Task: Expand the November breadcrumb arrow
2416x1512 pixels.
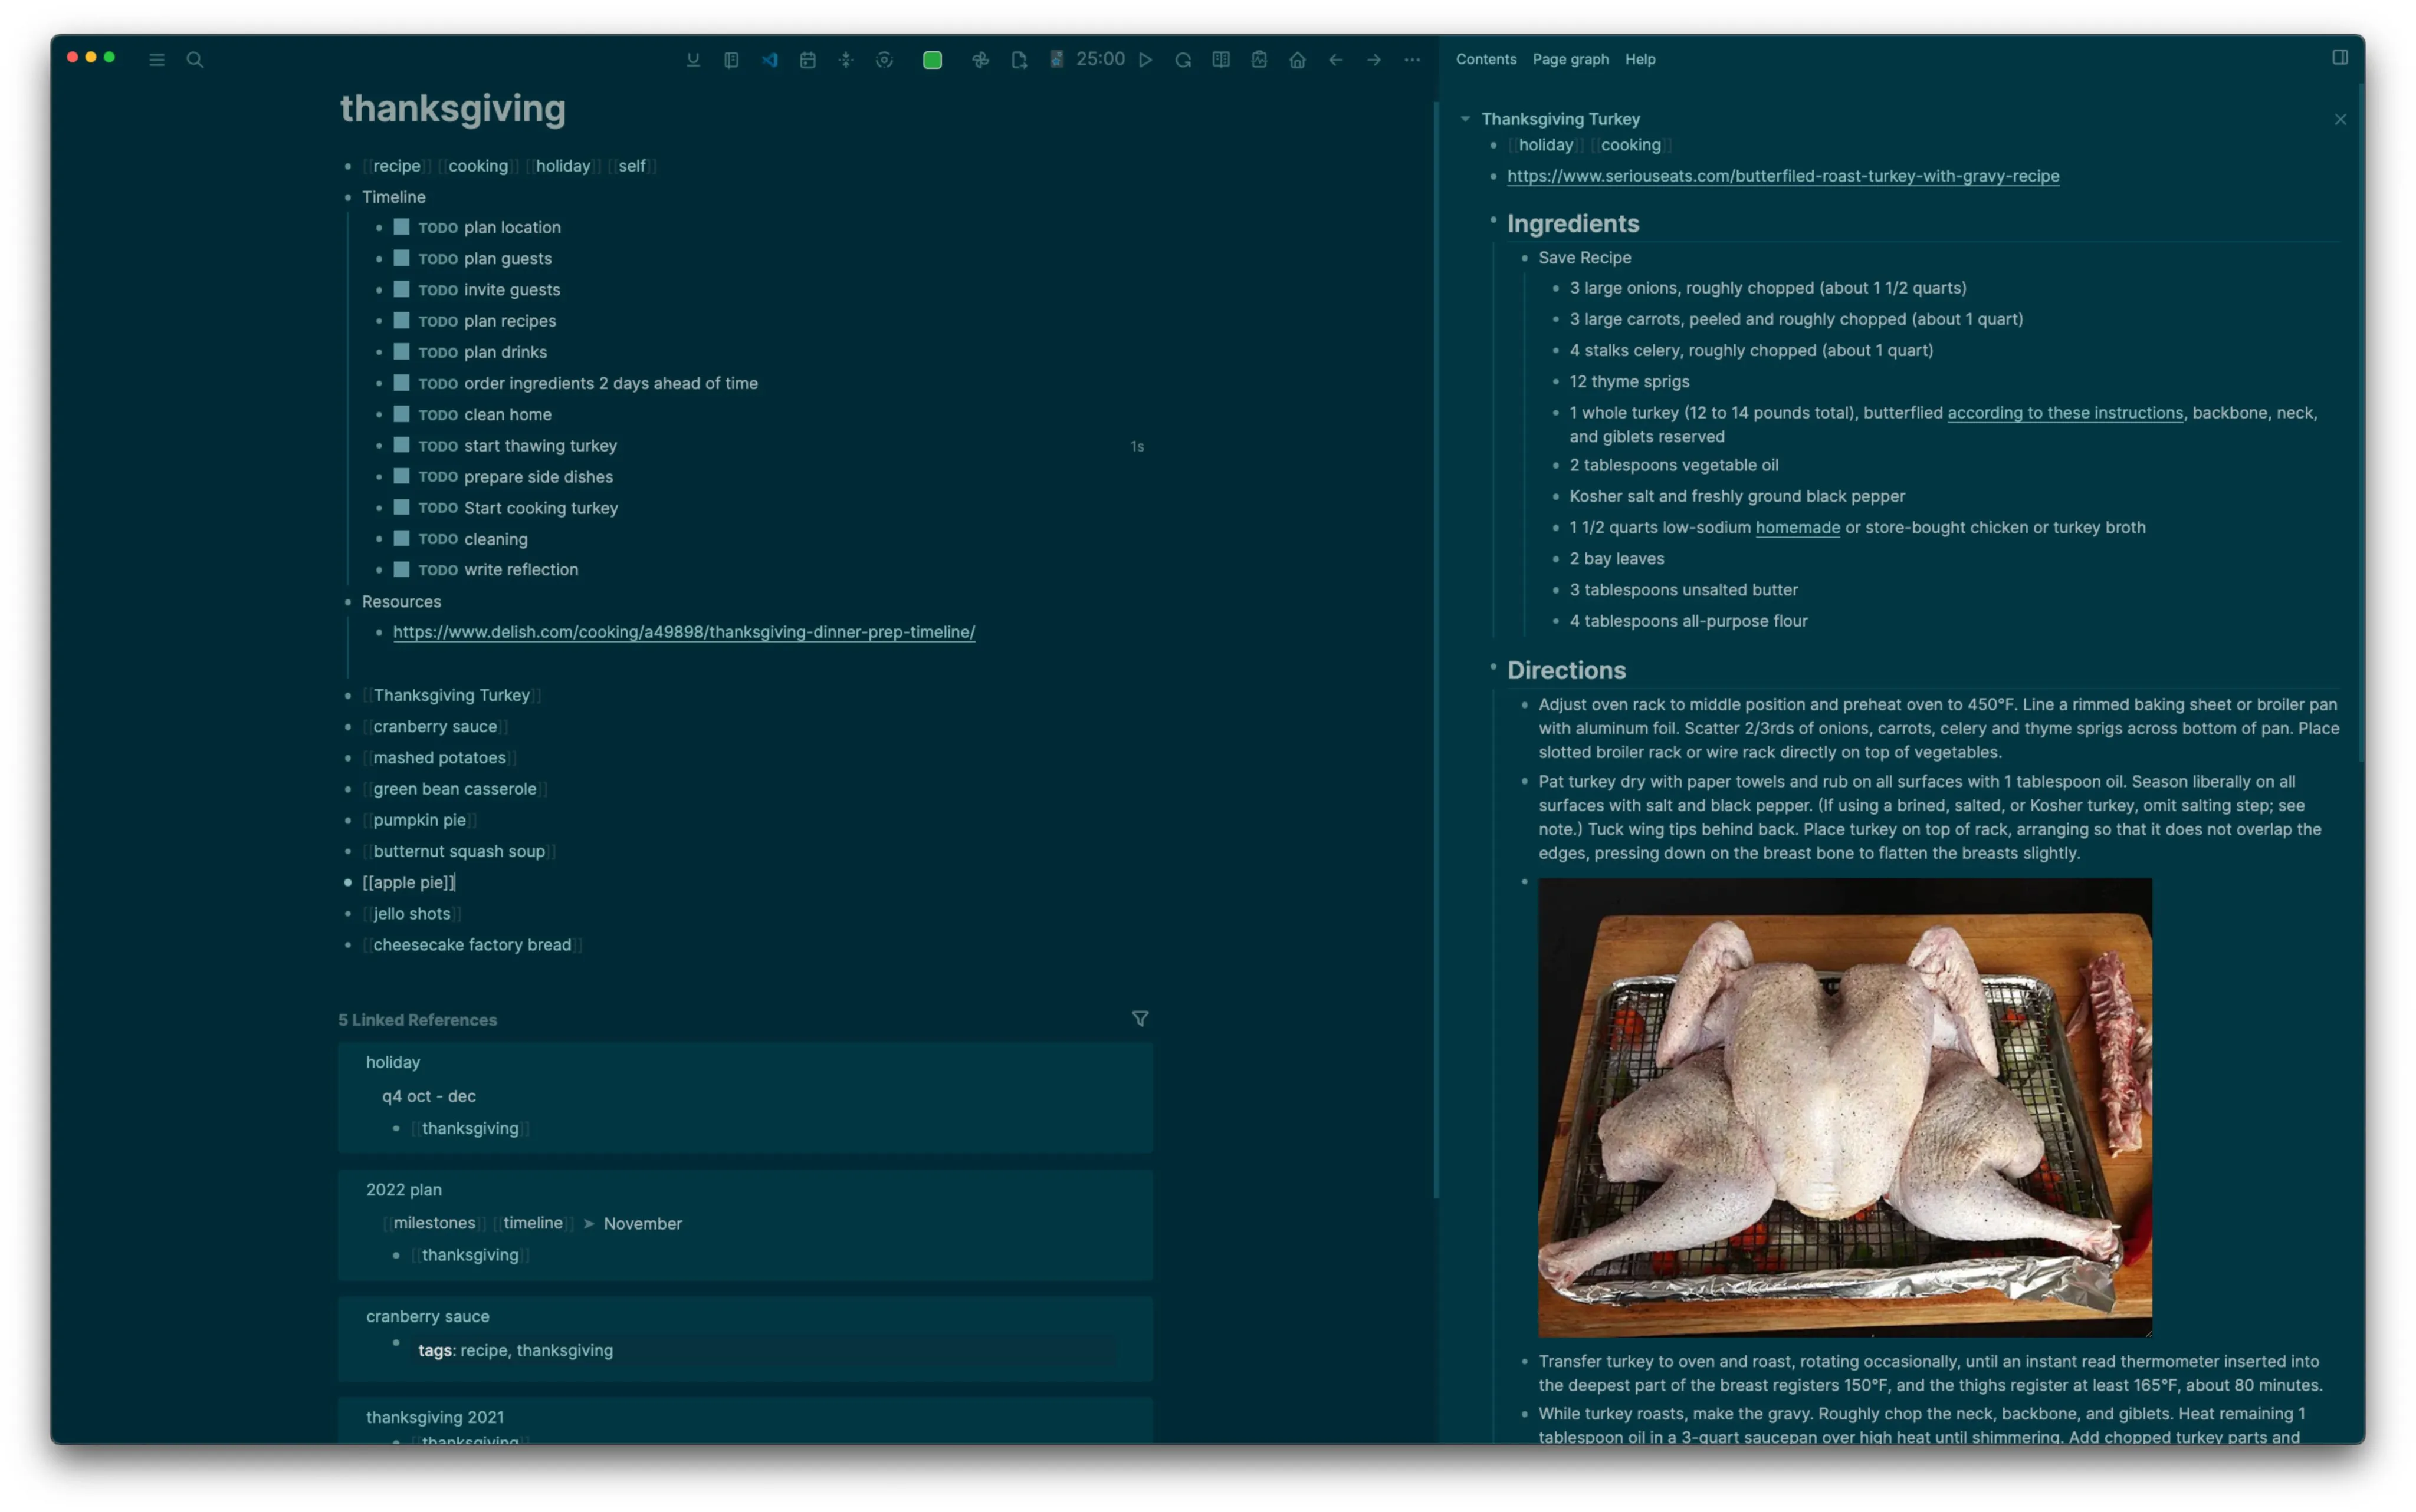Action: (588, 1223)
